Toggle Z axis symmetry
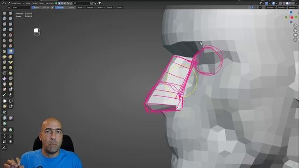This screenshot has width=299, height=168. pos(257,7)
